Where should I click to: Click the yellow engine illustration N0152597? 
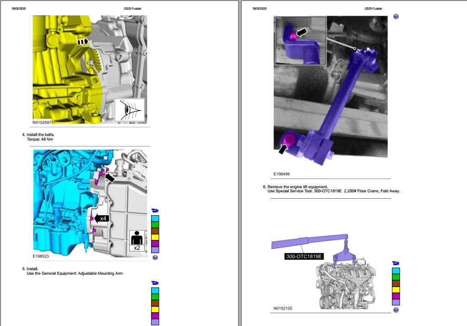90,70
